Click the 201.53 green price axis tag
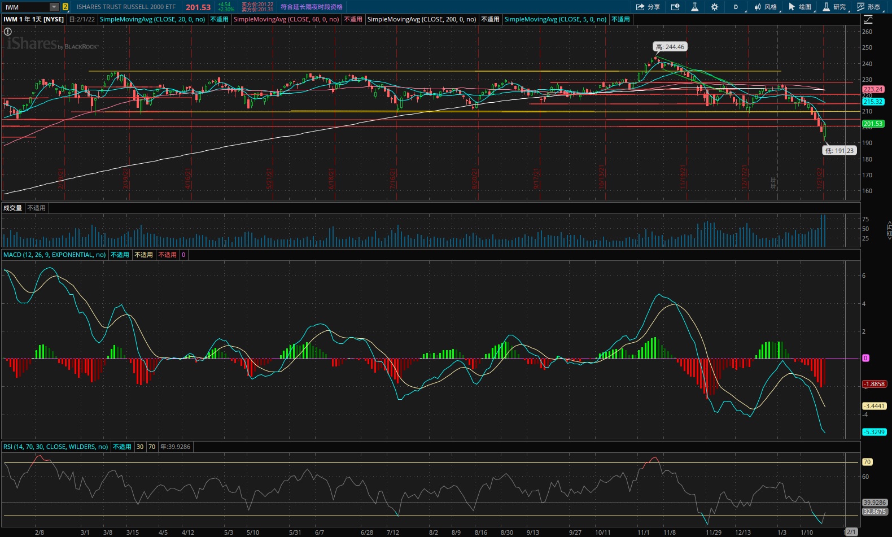Image resolution: width=892 pixels, height=537 pixels. click(x=873, y=124)
